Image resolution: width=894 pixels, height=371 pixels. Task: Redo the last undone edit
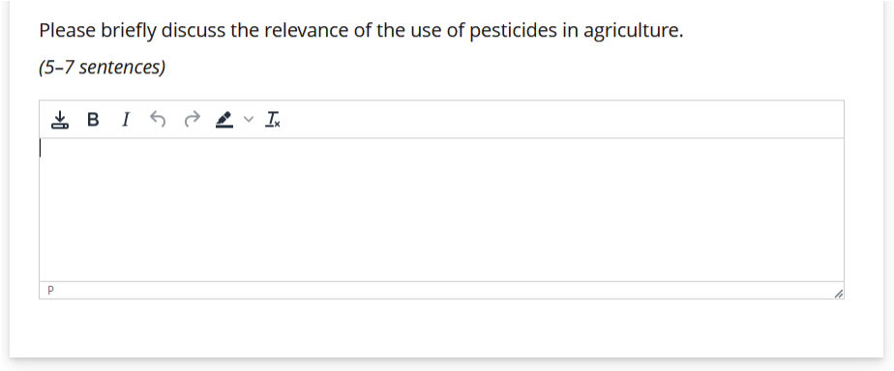click(x=193, y=120)
